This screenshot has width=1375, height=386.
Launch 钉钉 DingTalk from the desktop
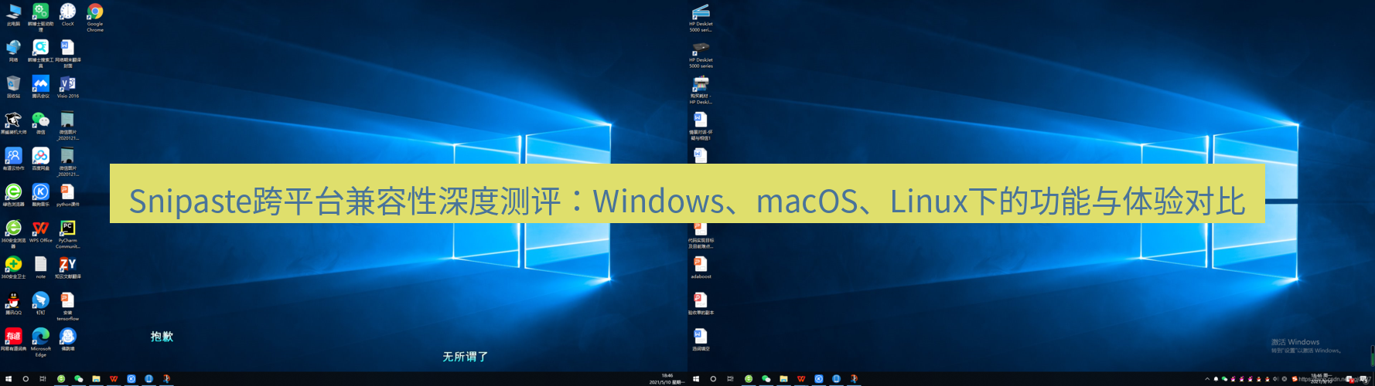coord(40,303)
